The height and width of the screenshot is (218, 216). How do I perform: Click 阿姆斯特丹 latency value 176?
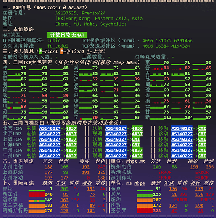pyautogui.click(x=49, y=211)
